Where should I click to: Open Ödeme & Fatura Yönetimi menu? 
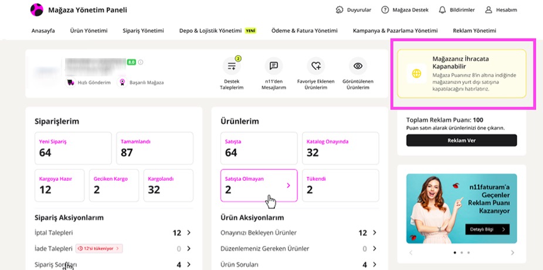[304, 31]
